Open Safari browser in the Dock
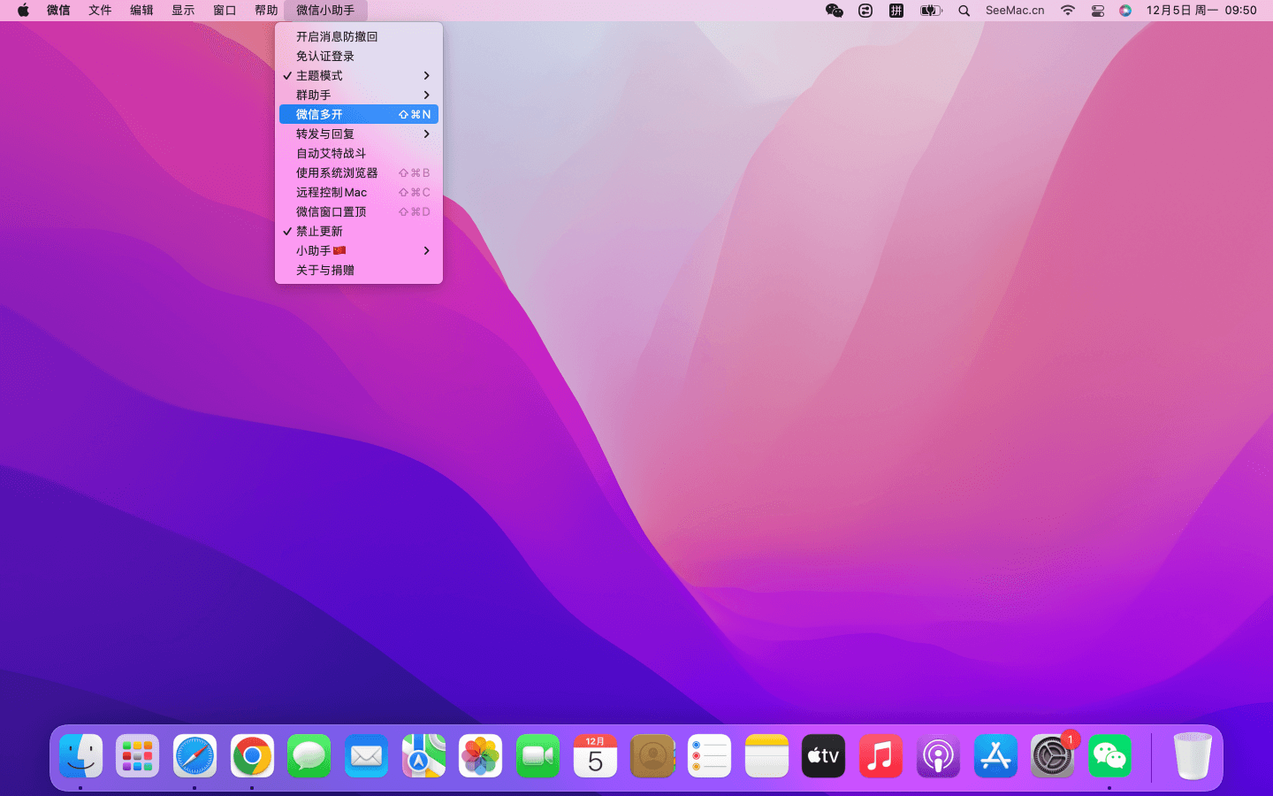Viewport: 1273px width, 796px height. coord(194,757)
